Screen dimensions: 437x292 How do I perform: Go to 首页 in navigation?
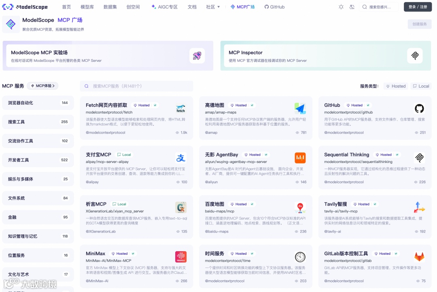[66, 7]
